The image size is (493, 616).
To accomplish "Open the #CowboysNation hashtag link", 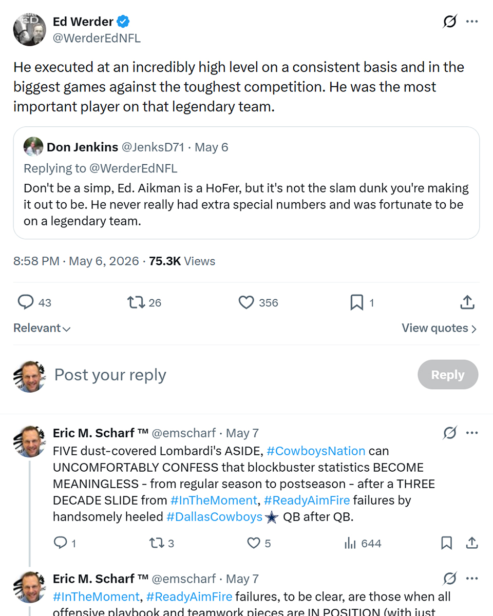I will (316, 451).
